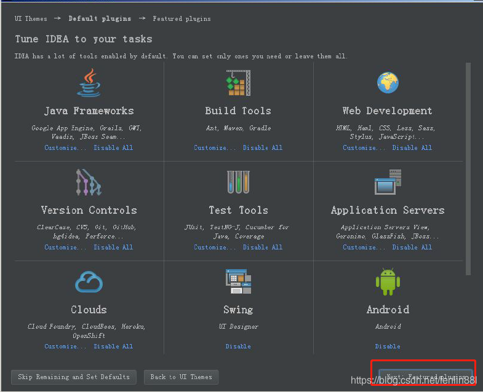Disable all Version Controls plugins
Screen dimensions: 483x392
click(113, 247)
